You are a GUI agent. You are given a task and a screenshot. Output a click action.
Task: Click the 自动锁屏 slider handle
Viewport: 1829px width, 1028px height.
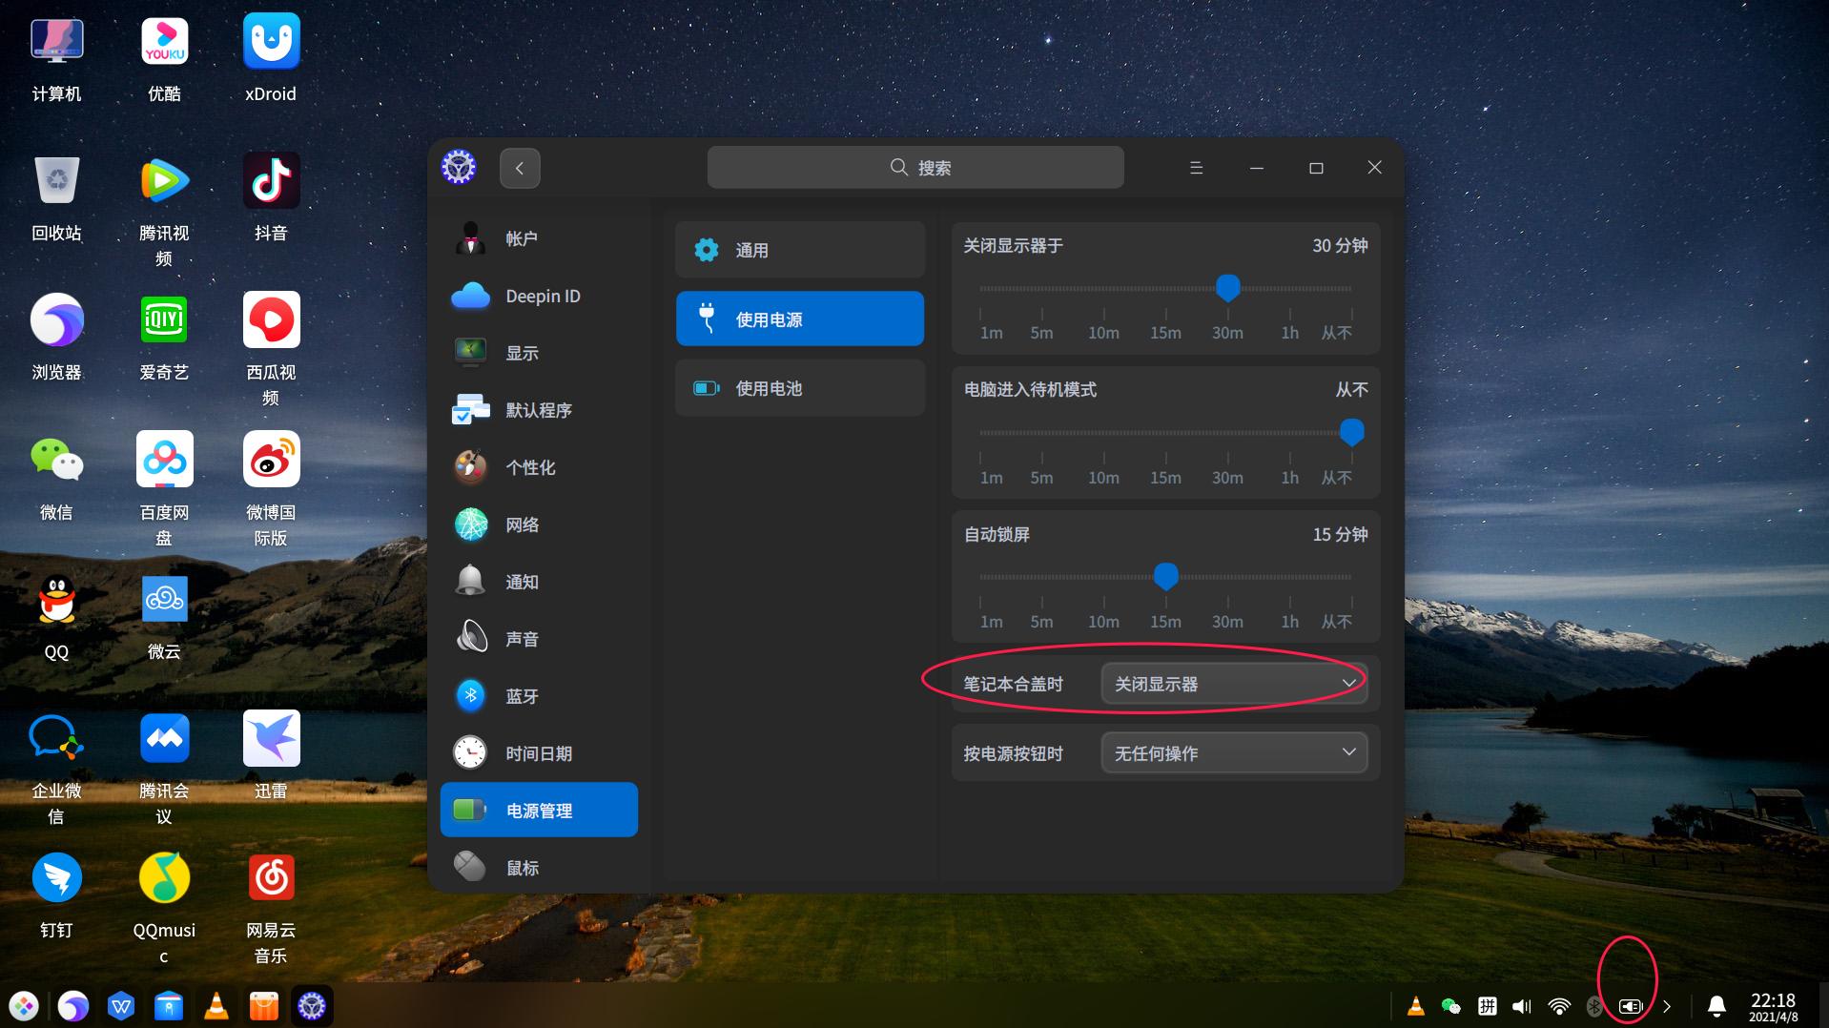[1165, 576]
